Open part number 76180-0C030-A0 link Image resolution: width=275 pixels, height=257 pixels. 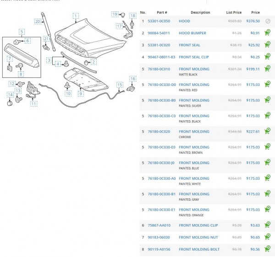[162, 178]
